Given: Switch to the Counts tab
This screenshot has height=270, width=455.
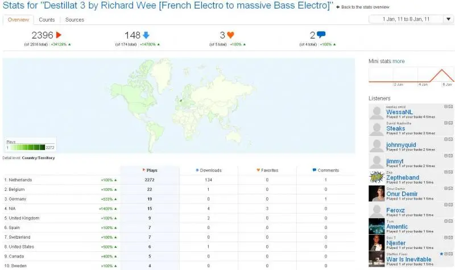Looking at the screenshot, I should coord(47,20).
